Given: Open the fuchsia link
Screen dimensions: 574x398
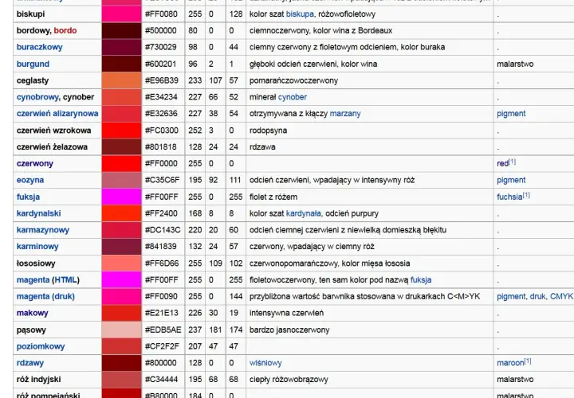Looking at the screenshot, I should pyautogui.click(x=509, y=197).
